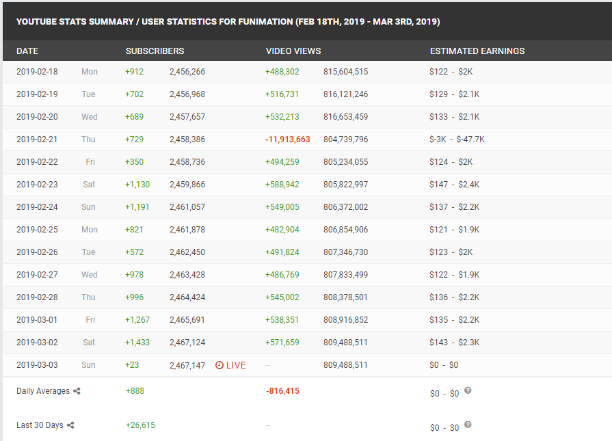Click earnings $147 - $2.4K
The image size is (612, 441).
click(x=454, y=185)
